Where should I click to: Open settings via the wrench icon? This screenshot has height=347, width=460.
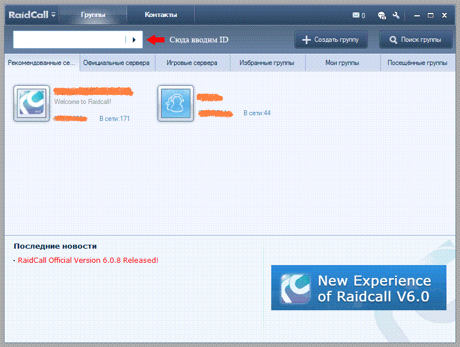(x=396, y=15)
